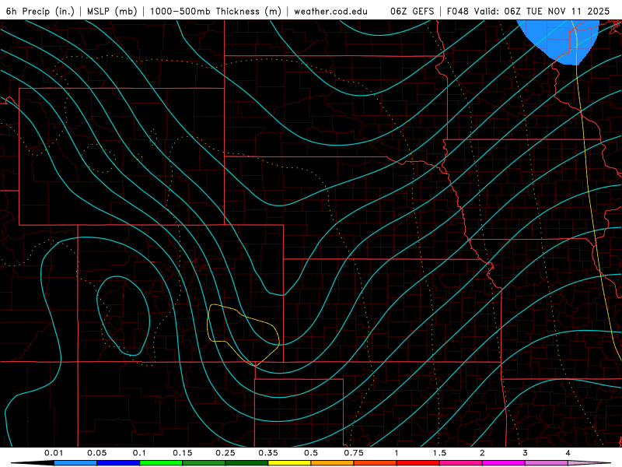Click the 0.35 legend value
This screenshot has height=467, width=622.
click(268, 453)
